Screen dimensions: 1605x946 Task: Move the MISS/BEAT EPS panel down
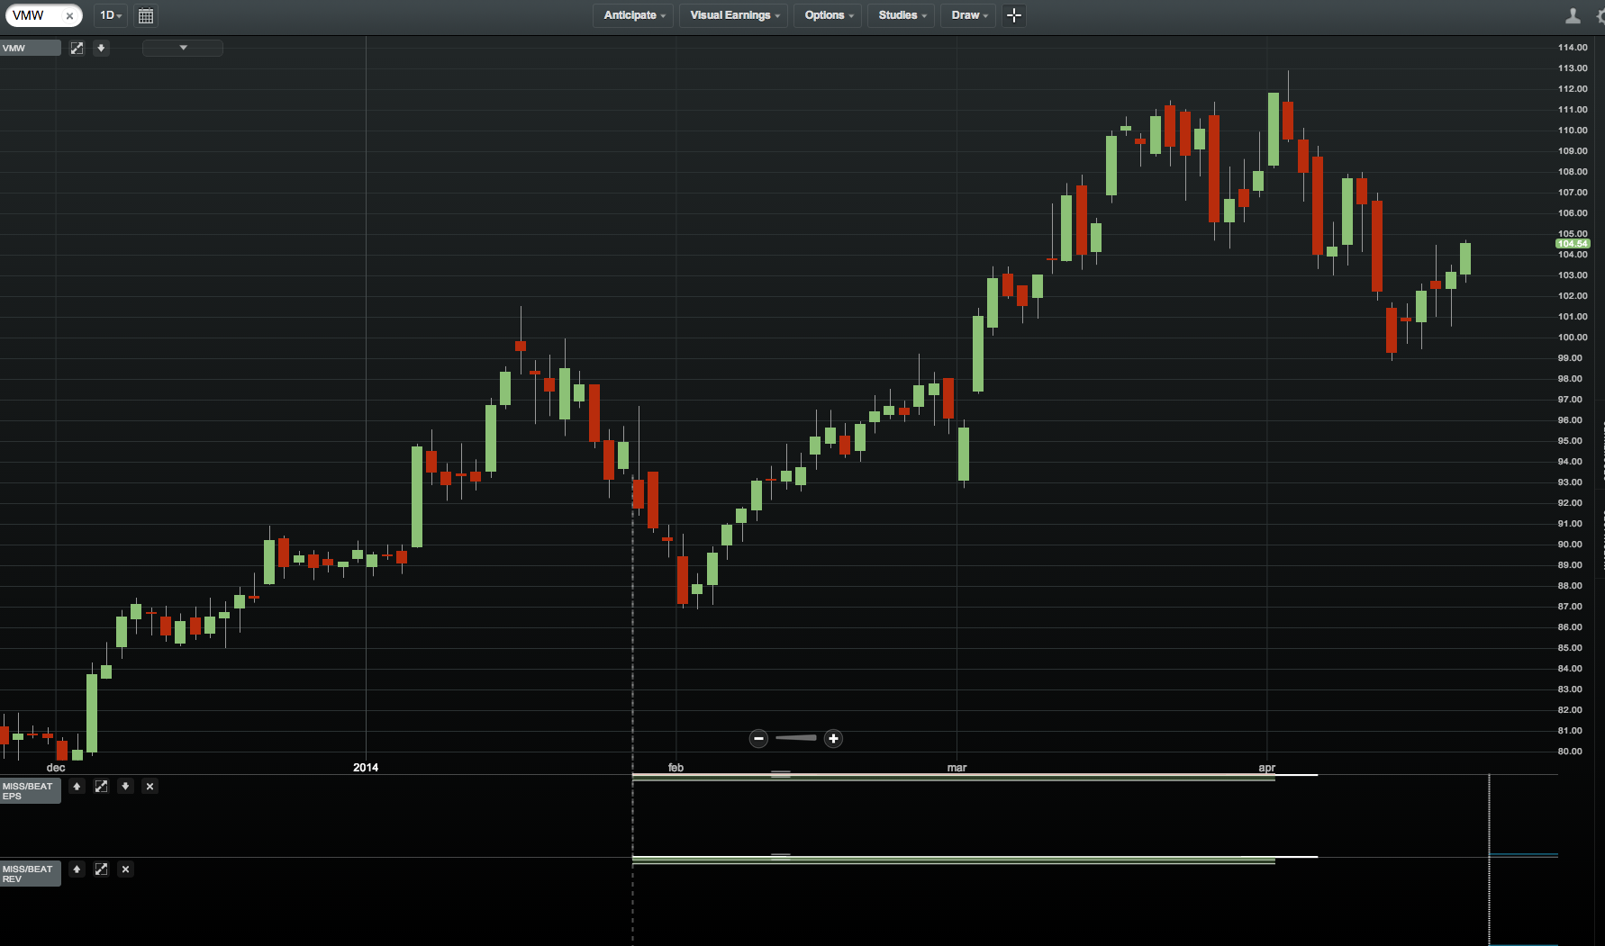tap(125, 786)
